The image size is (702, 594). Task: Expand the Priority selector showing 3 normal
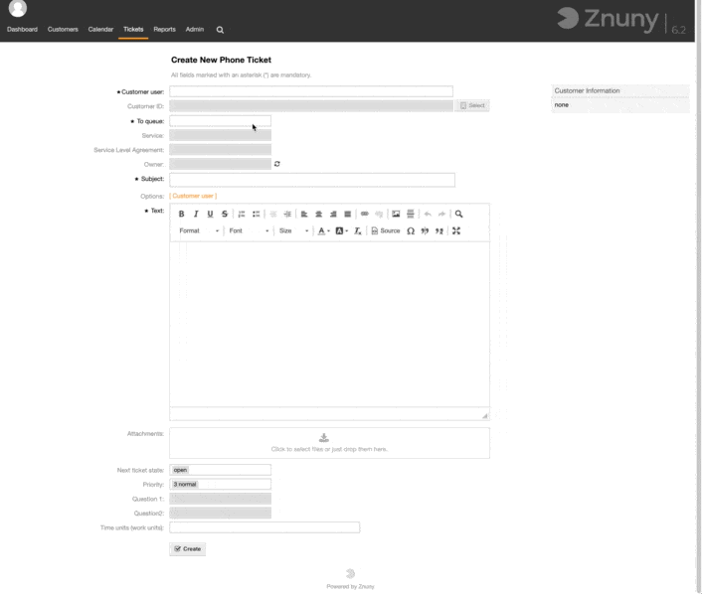click(x=220, y=485)
